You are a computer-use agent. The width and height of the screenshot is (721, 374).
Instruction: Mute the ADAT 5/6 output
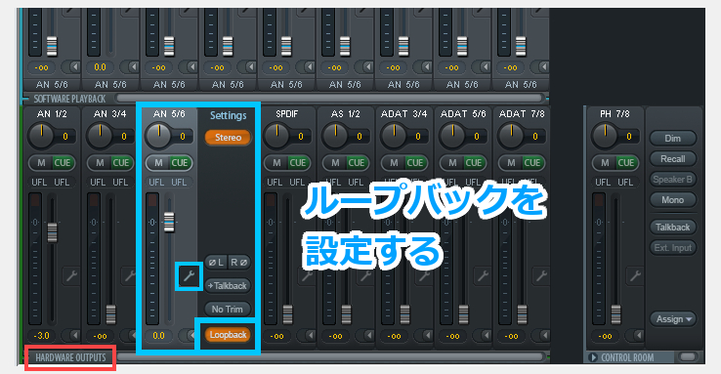pyautogui.click(x=452, y=163)
